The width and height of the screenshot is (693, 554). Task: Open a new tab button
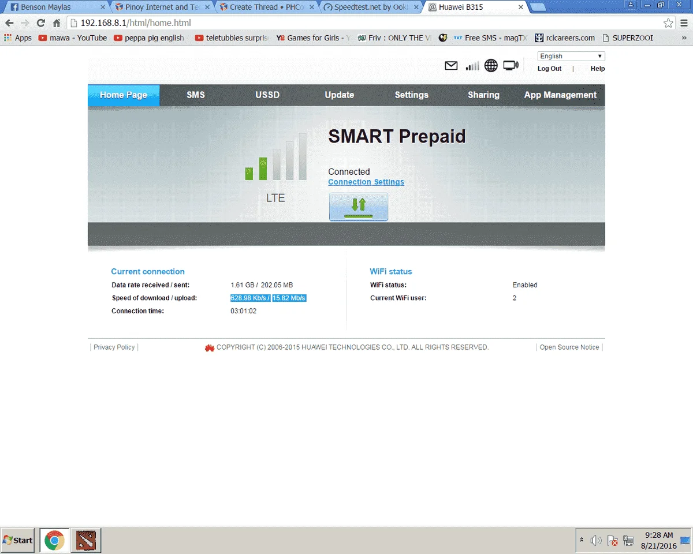click(538, 8)
